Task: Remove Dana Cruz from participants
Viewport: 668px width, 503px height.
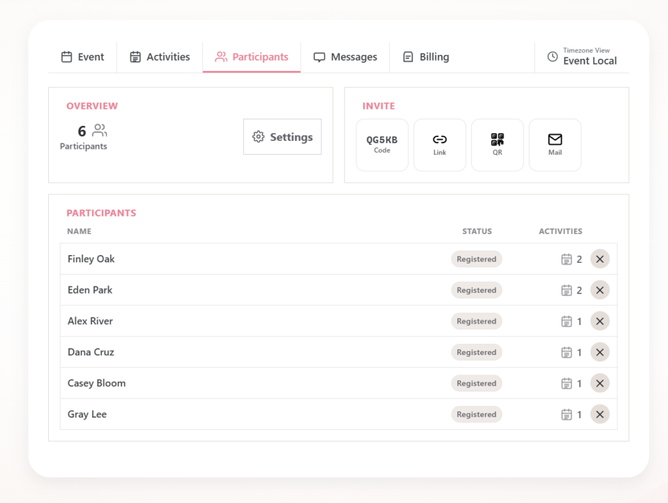Action: coord(600,352)
